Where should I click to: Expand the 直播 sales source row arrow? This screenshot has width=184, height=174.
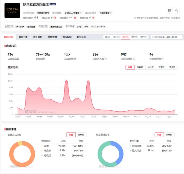(86, 146)
